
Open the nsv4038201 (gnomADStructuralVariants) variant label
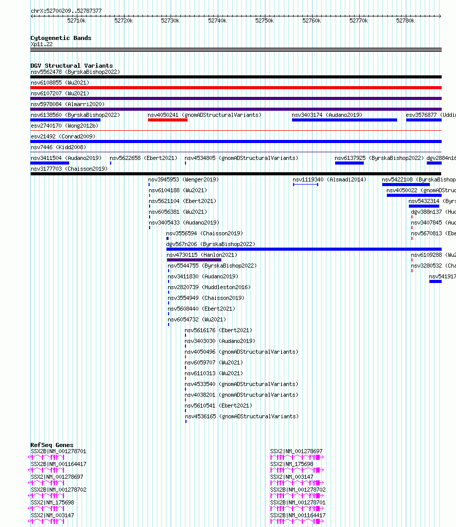pyautogui.click(x=241, y=395)
